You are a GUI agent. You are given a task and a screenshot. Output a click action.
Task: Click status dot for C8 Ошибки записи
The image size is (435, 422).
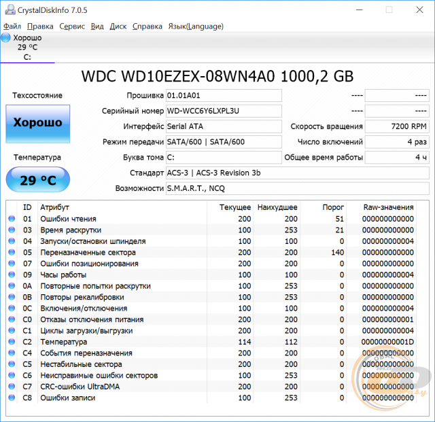tap(12, 398)
